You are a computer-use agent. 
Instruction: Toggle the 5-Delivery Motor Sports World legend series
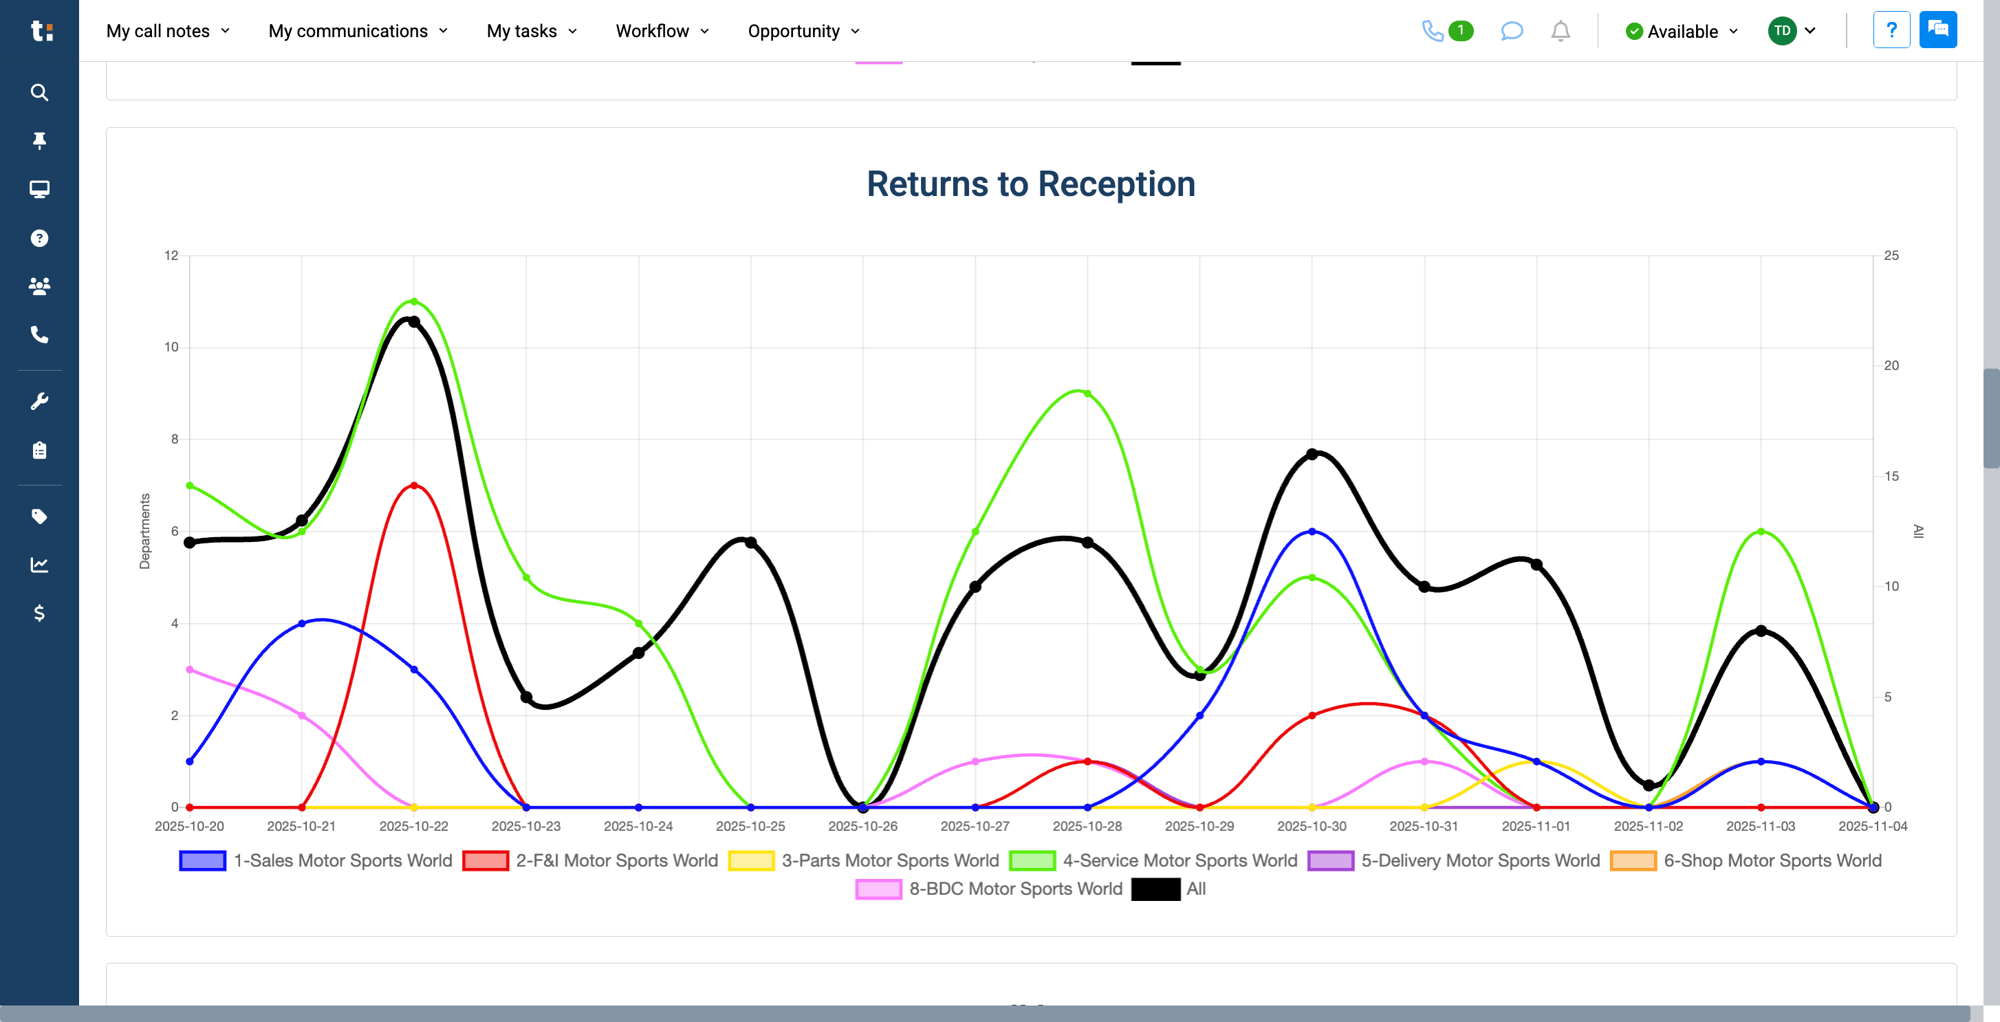tap(1453, 860)
